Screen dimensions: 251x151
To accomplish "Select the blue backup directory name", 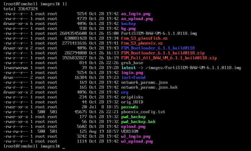I will [x=128, y=23].
